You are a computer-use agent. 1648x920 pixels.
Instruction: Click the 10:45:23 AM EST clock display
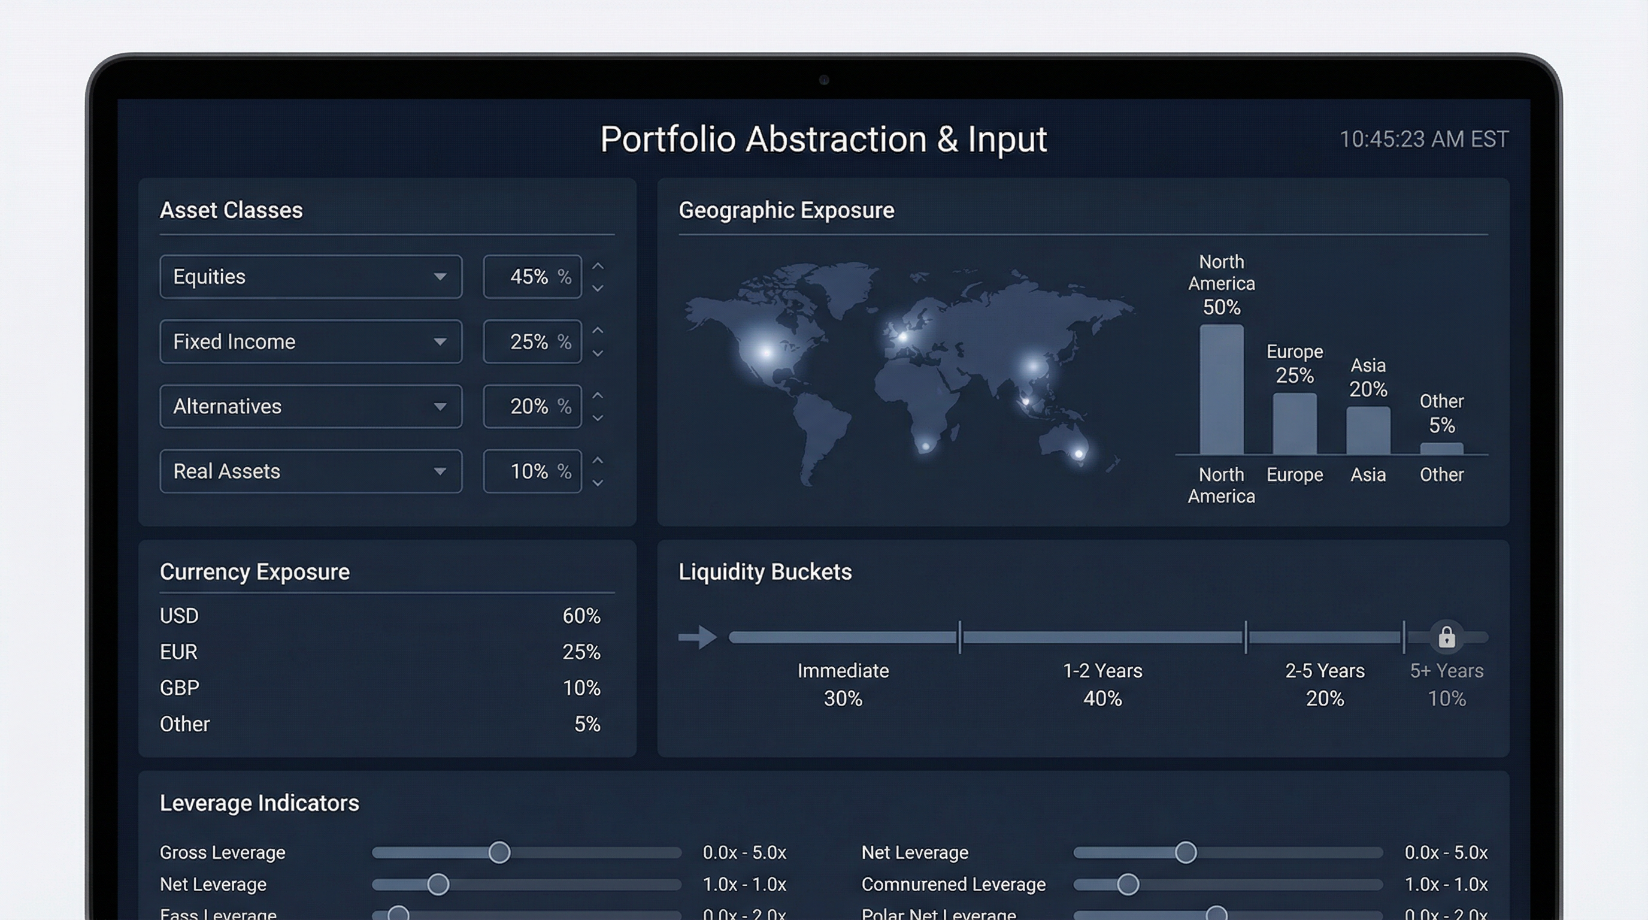1425,138
